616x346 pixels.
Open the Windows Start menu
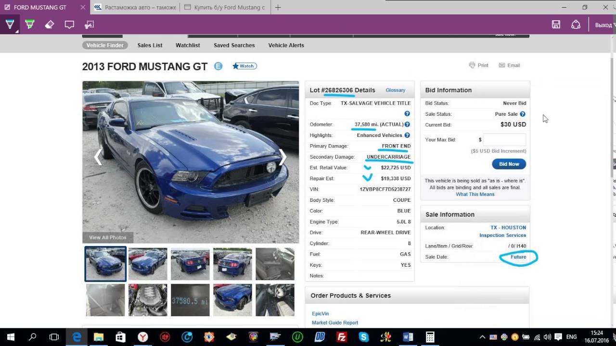pyautogui.click(x=11, y=337)
